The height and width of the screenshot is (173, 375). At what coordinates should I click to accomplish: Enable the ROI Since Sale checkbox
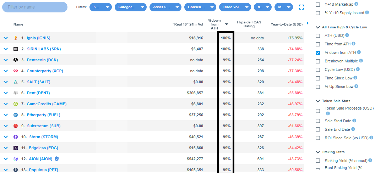pos(318,138)
